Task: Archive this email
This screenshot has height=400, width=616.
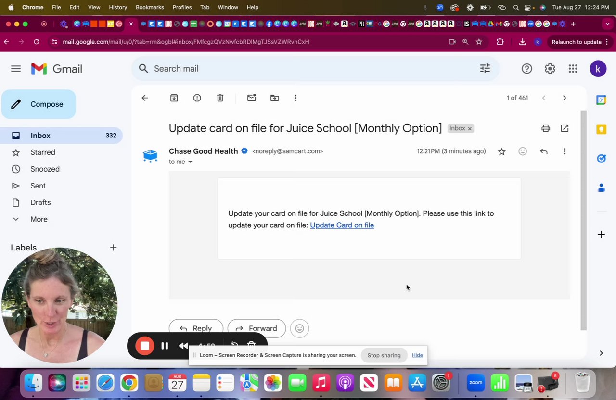Action: pos(174,98)
